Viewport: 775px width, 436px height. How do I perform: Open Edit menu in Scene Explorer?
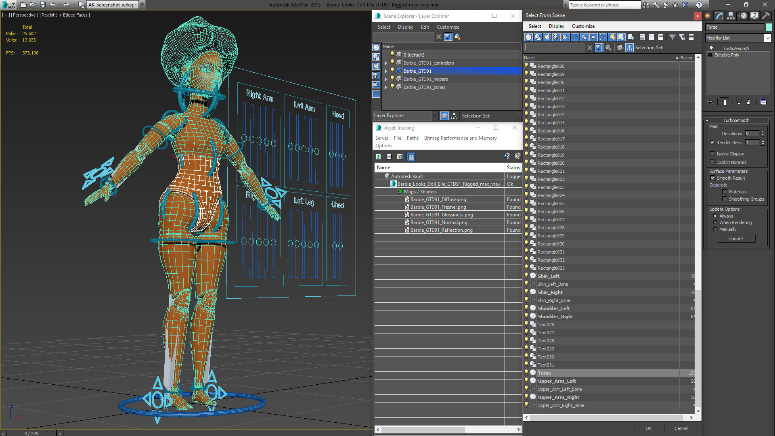point(425,27)
